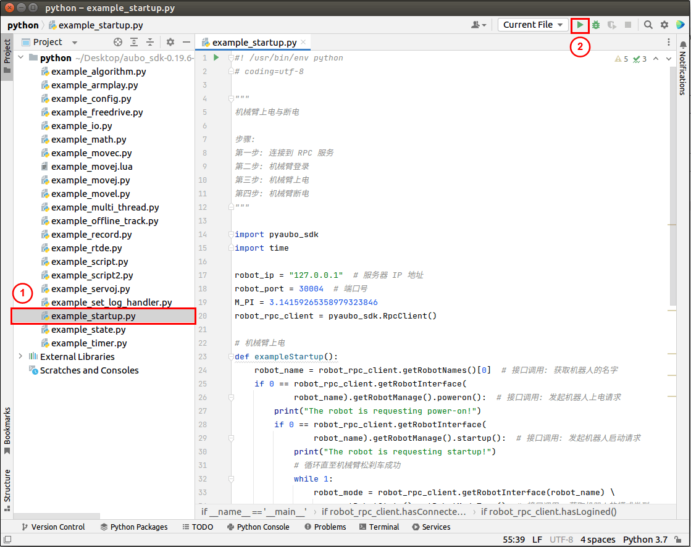
Task: Collapse docstring fold marker at line 4
Action: pyautogui.click(x=231, y=98)
